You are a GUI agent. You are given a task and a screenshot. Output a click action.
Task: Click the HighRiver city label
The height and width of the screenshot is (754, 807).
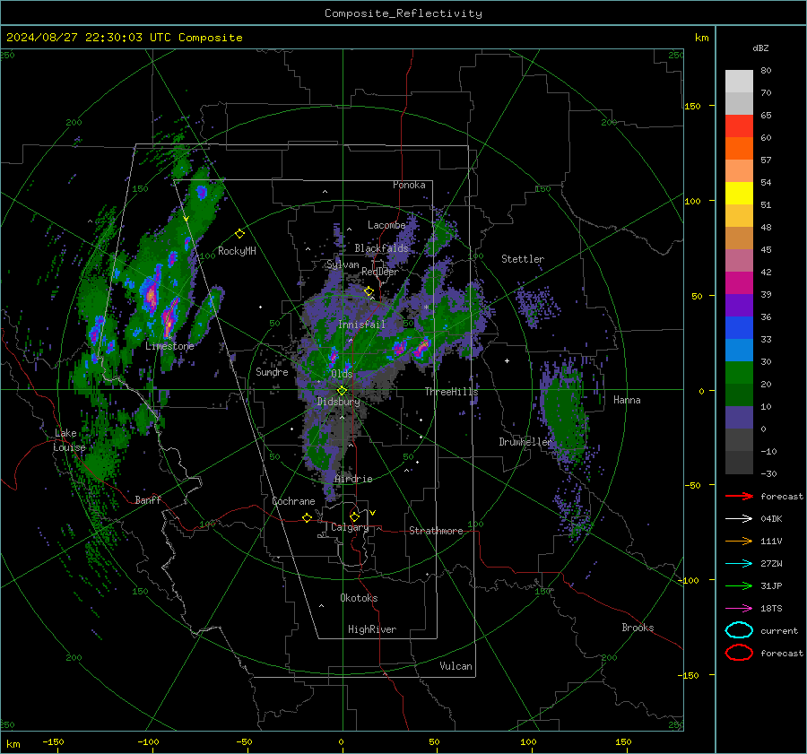click(372, 629)
